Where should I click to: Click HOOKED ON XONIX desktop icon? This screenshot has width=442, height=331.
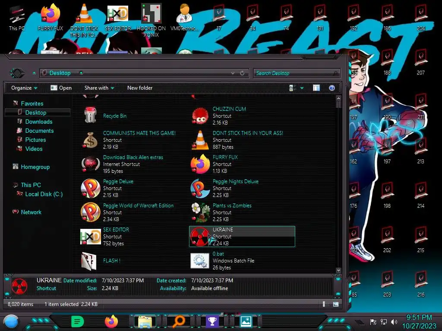pyautogui.click(x=152, y=20)
